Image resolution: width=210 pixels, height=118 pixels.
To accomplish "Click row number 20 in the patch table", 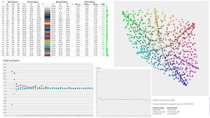I will coord(3,47).
